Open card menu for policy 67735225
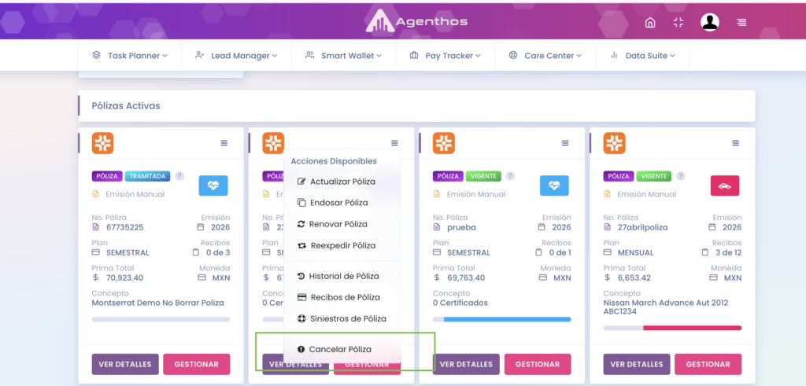 coord(224,143)
